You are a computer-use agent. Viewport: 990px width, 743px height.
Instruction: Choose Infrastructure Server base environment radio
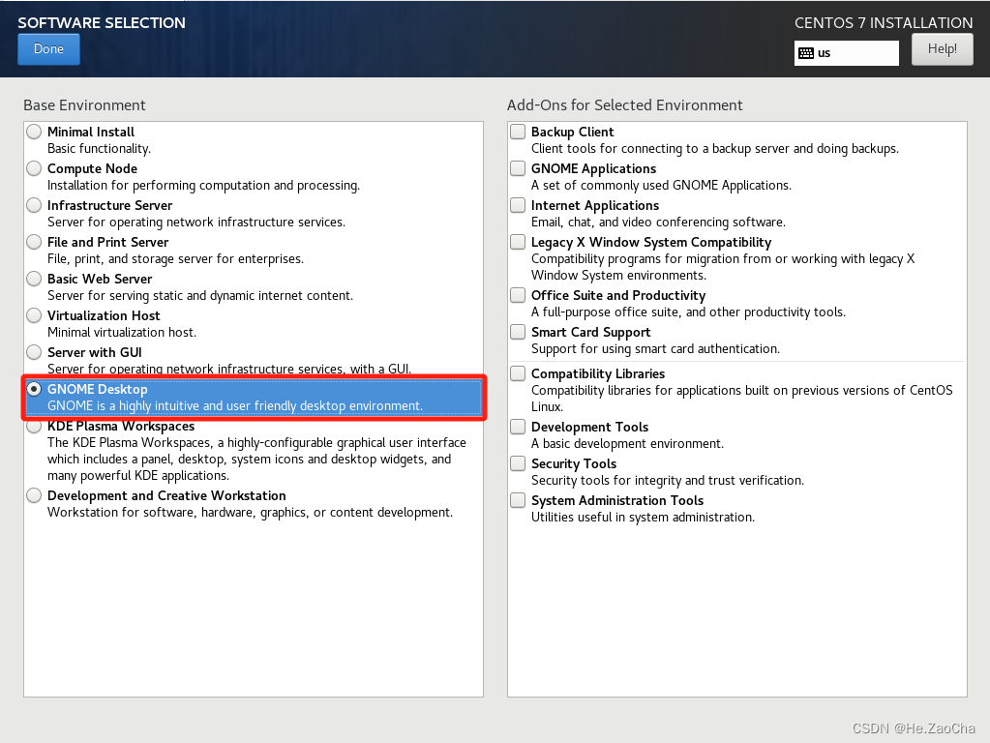pos(34,204)
